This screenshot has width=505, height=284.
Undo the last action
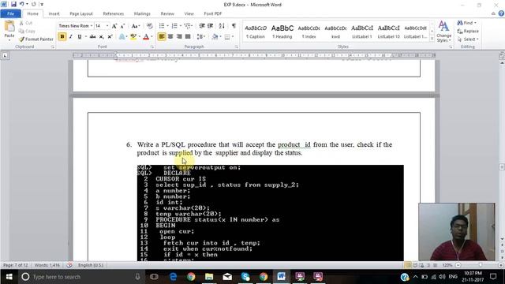[21, 5]
